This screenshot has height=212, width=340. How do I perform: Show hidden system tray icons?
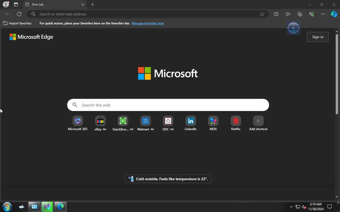point(291,207)
